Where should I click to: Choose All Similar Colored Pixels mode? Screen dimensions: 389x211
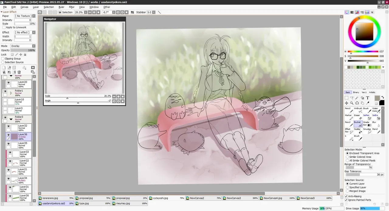coord(347,160)
